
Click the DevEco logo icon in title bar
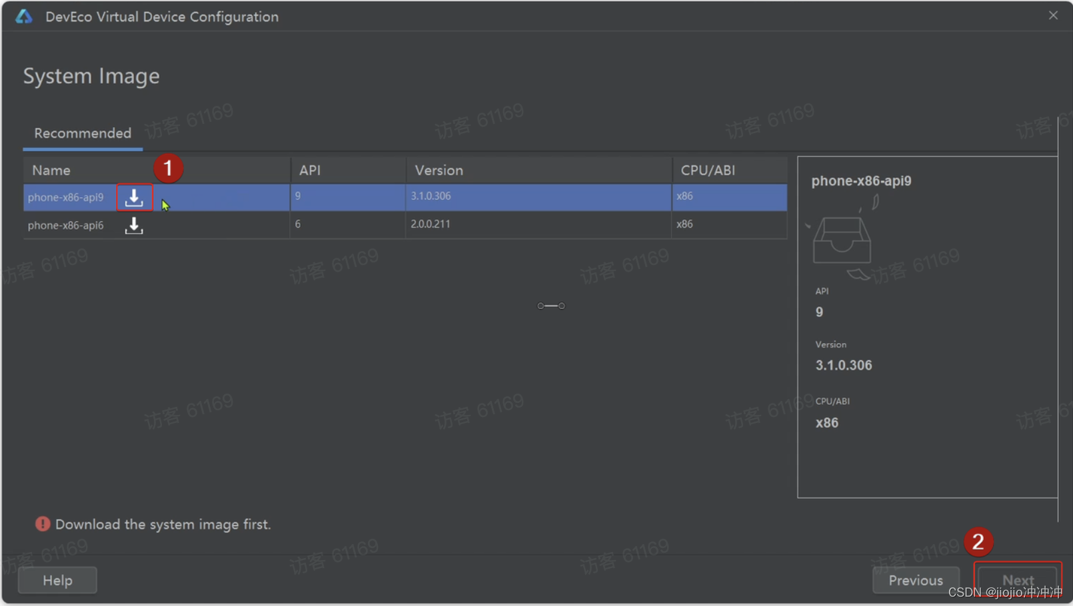[24, 17]
